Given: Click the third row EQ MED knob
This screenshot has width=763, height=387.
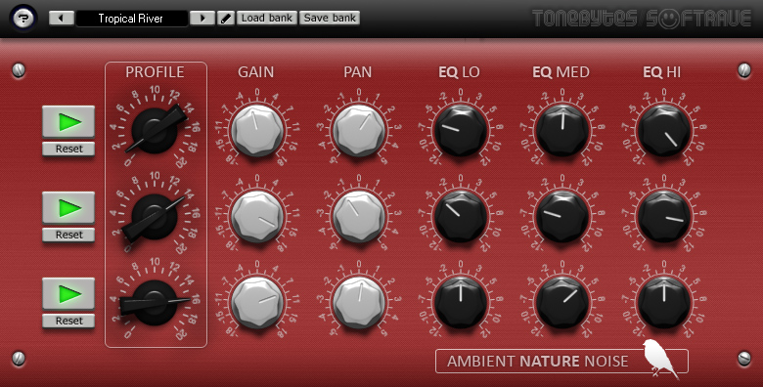Looking at the screenshot, I should point(562,302).
